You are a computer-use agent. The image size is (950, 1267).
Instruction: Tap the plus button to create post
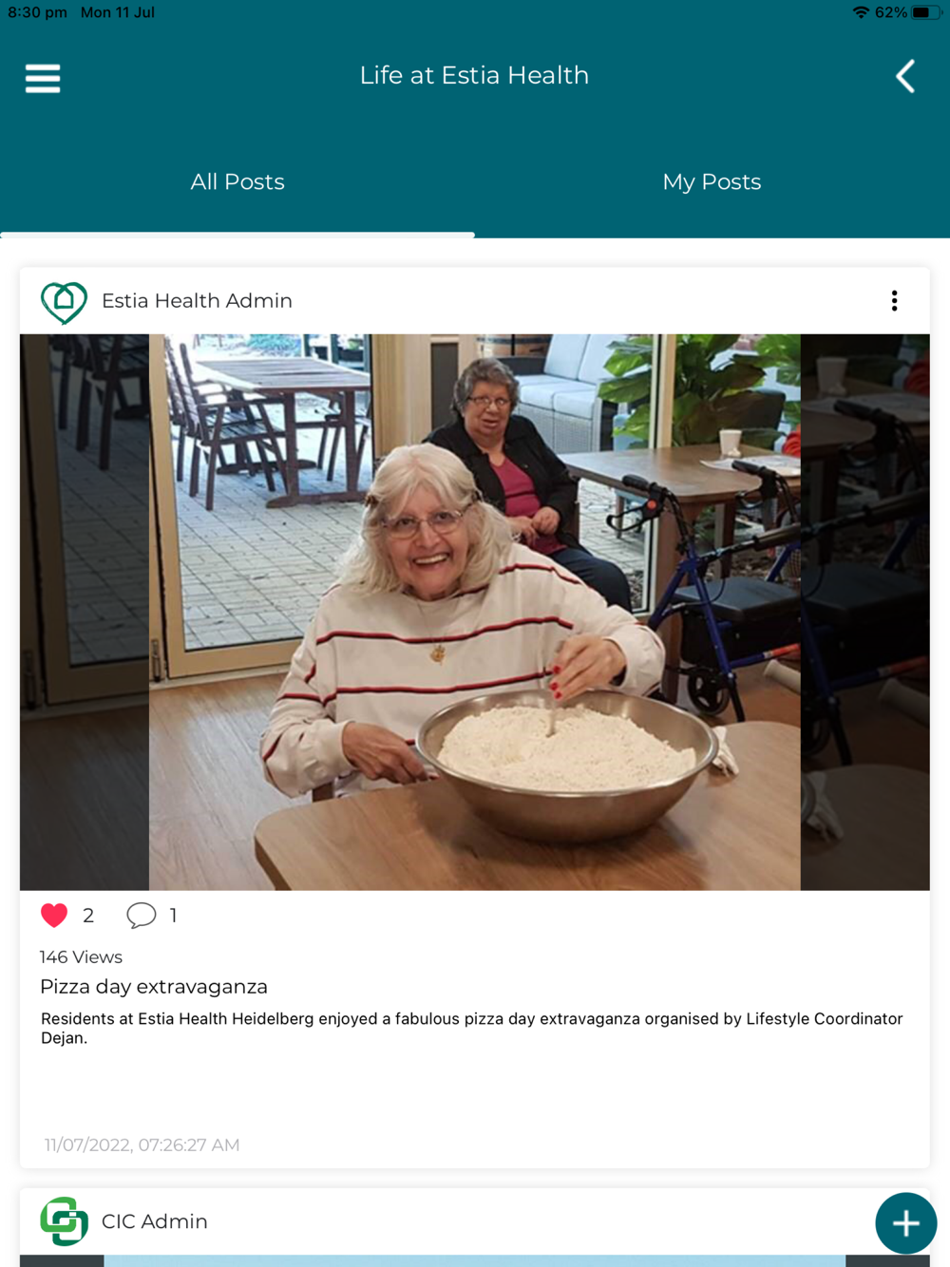pos(905,1223)
